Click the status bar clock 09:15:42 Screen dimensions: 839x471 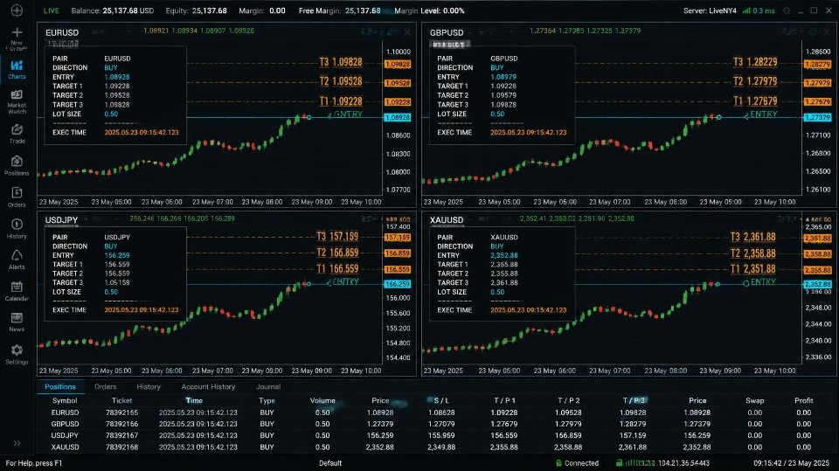click(x=792, y=463)
